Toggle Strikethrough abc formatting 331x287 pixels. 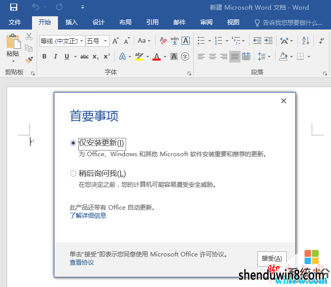84,56
